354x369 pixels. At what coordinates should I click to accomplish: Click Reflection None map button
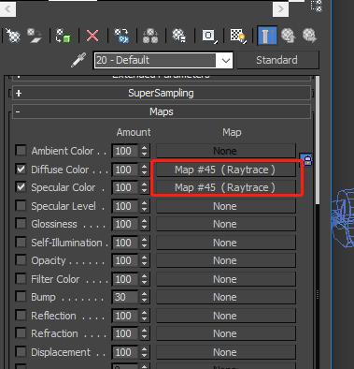pos(225,316)
